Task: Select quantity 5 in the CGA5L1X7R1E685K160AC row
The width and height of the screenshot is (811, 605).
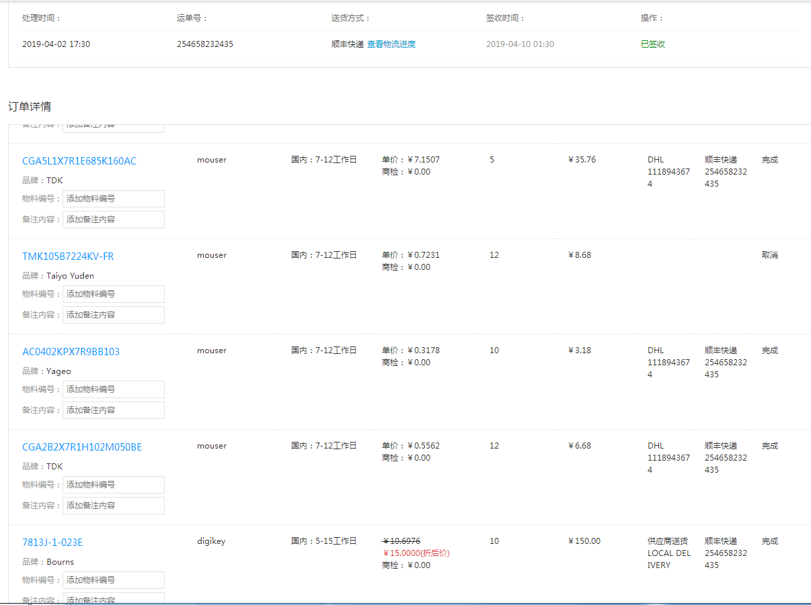Action: click(492, 160)
